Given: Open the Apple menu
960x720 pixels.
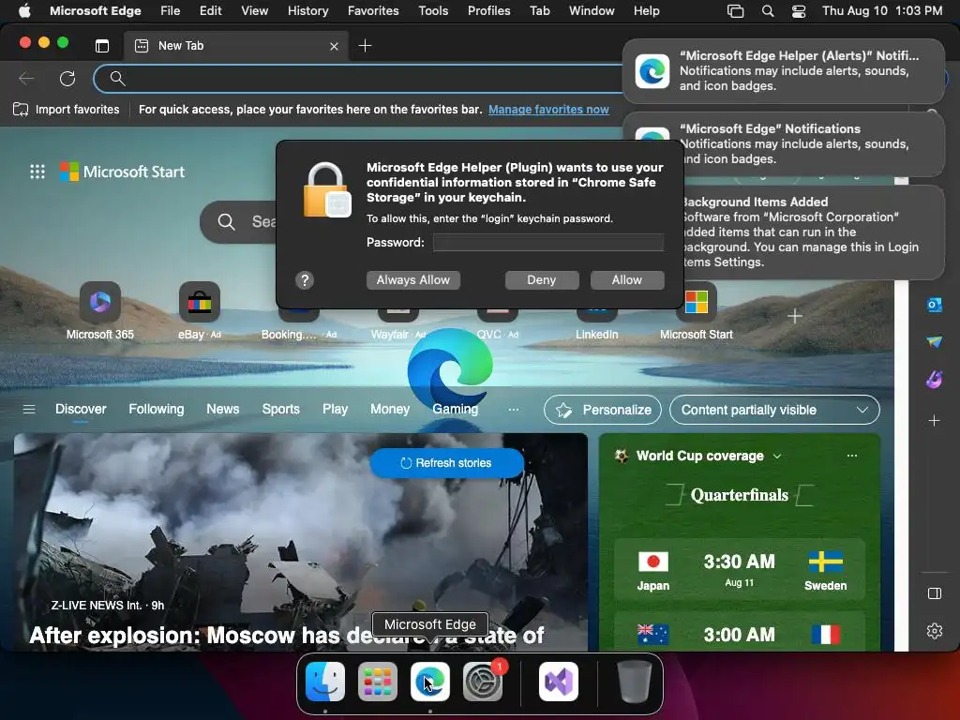Looking at the screenshot, I should tap(24, 11).
